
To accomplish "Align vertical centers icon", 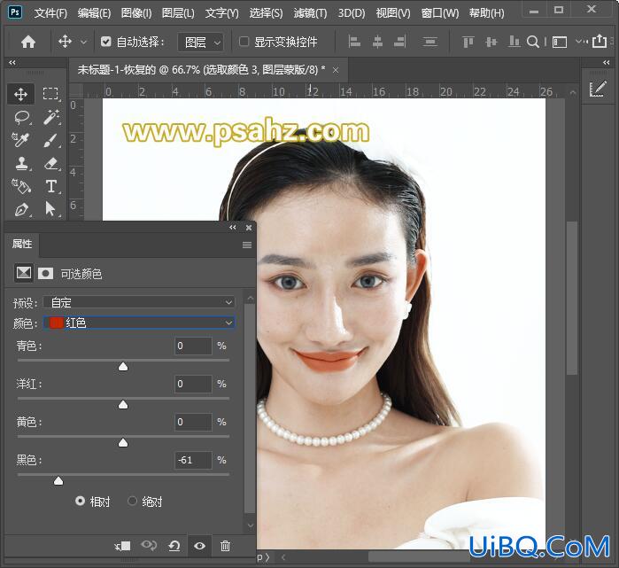I will [491, 42].
